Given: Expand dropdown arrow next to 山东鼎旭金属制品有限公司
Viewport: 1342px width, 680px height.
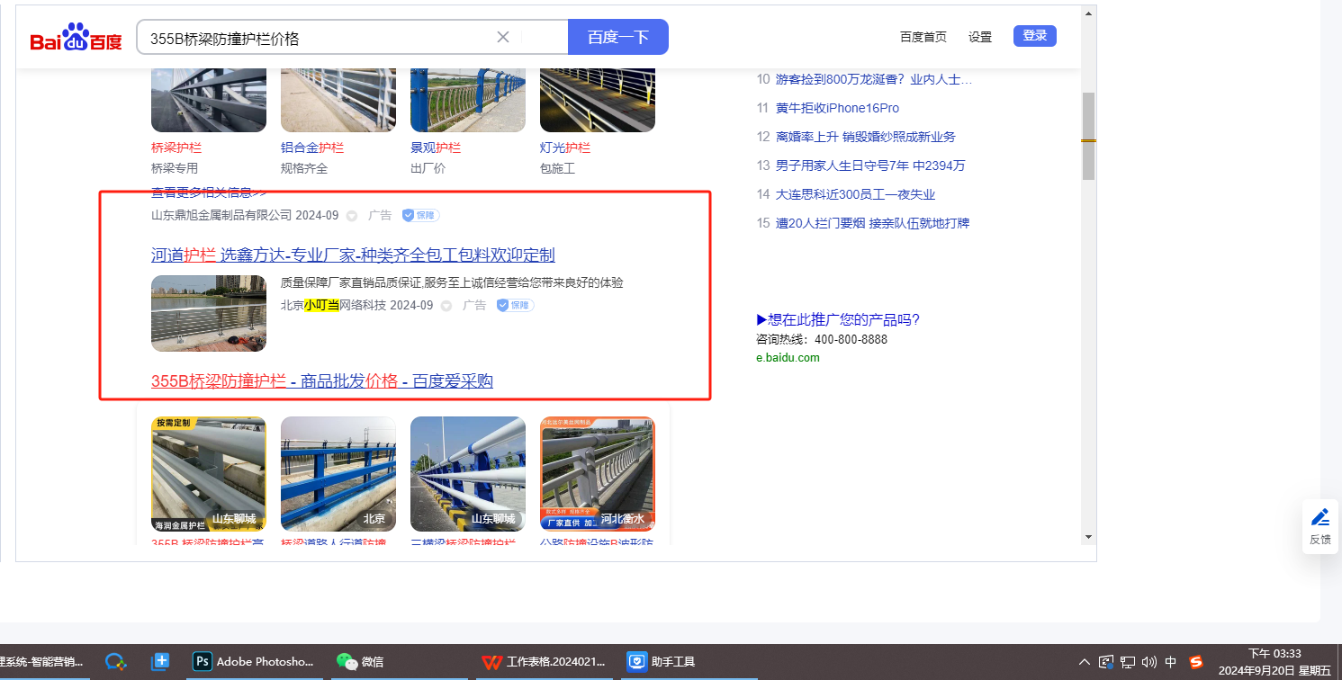Looking at the screenshot, I should 352,216.
